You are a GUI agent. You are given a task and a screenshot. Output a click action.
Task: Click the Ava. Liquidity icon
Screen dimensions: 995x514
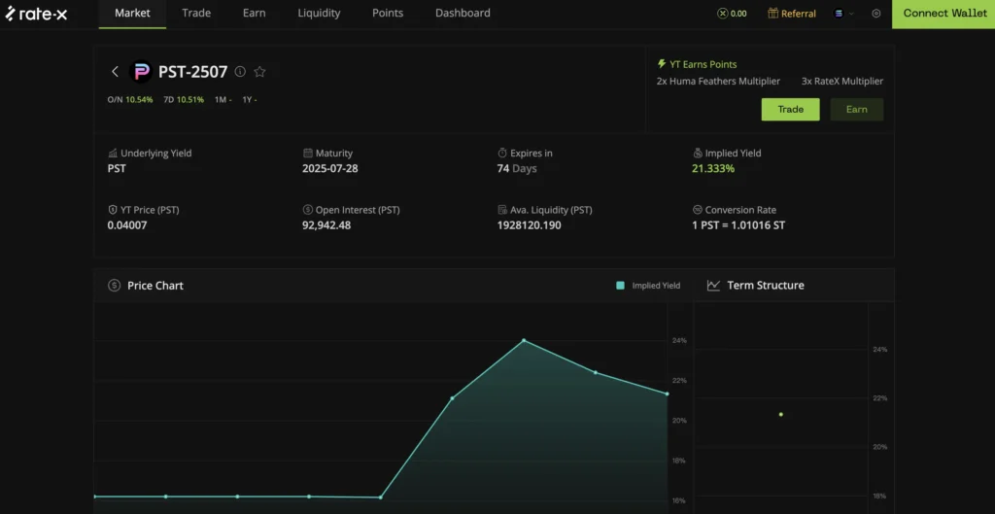[502, 210]
